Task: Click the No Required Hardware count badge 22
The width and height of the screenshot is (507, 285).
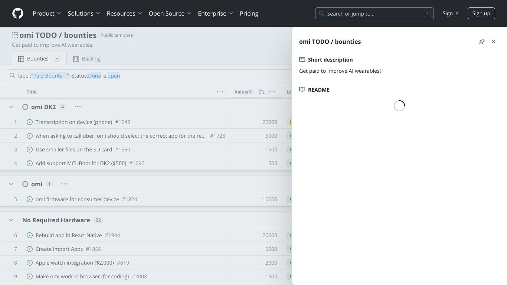Action: (x=98, y=220)
